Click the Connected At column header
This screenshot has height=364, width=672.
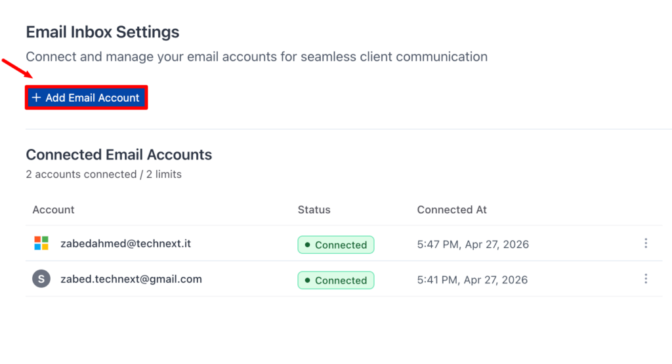(451, 210)
